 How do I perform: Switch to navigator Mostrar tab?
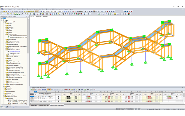[x=9, y=107]
